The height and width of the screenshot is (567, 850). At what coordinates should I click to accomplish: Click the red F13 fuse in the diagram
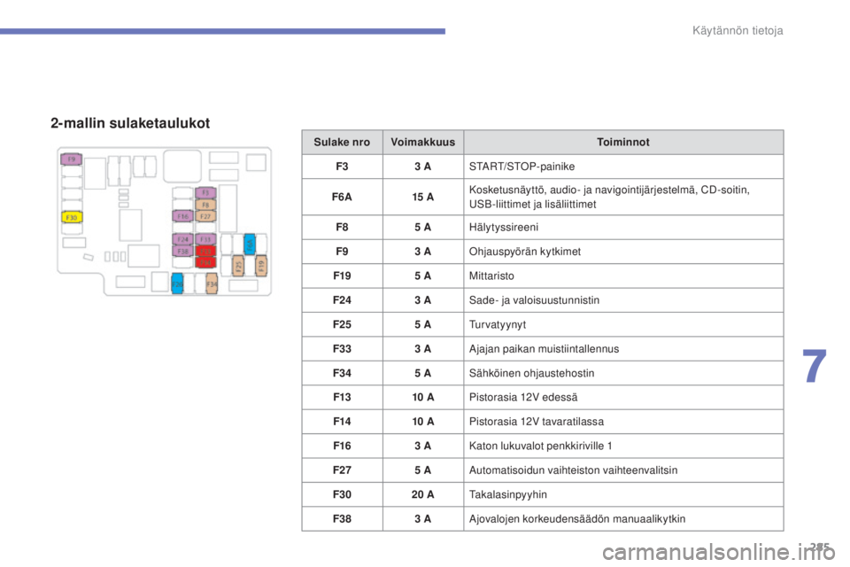(x=206, y=251)
